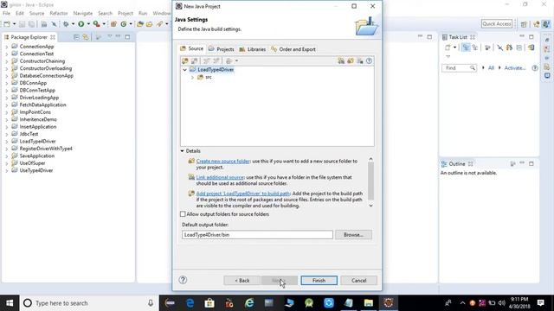
Task: Click Collapse All icon in Package Explorer
Action: pos(76,37)
